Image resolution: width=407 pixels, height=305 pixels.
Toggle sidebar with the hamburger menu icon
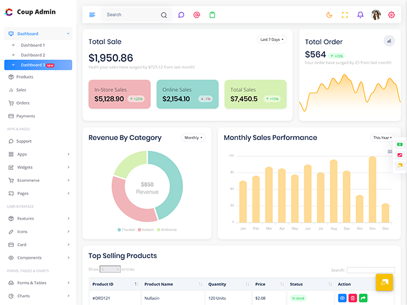click(x=92, y=15)
